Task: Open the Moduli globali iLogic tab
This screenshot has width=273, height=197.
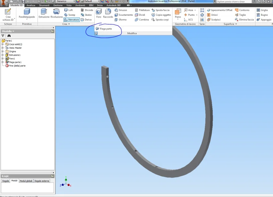Action: [26, 181]
